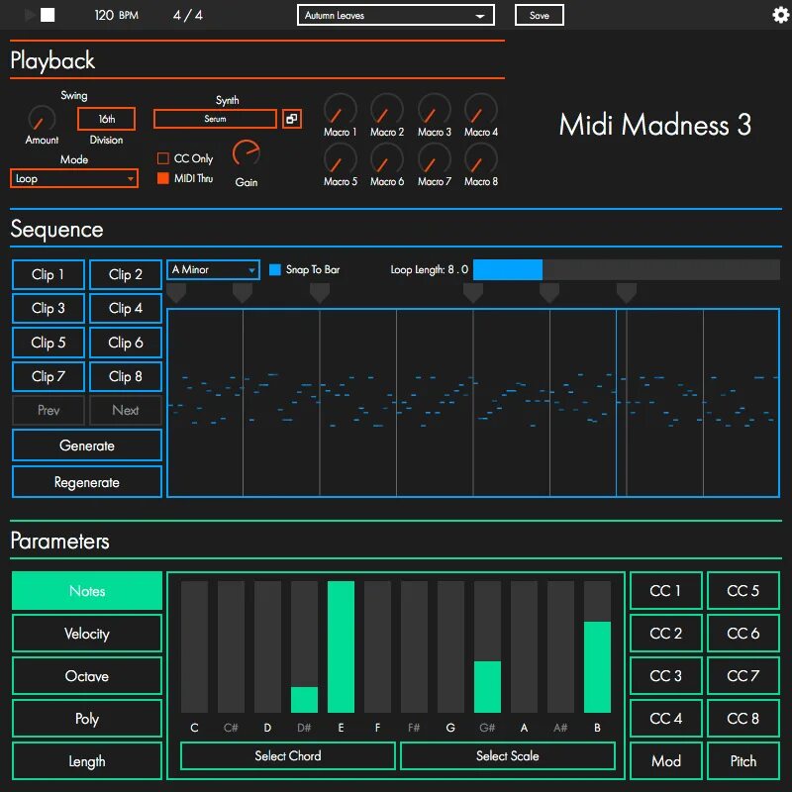Open the synth window popout icon

click(x=292, y=119)
